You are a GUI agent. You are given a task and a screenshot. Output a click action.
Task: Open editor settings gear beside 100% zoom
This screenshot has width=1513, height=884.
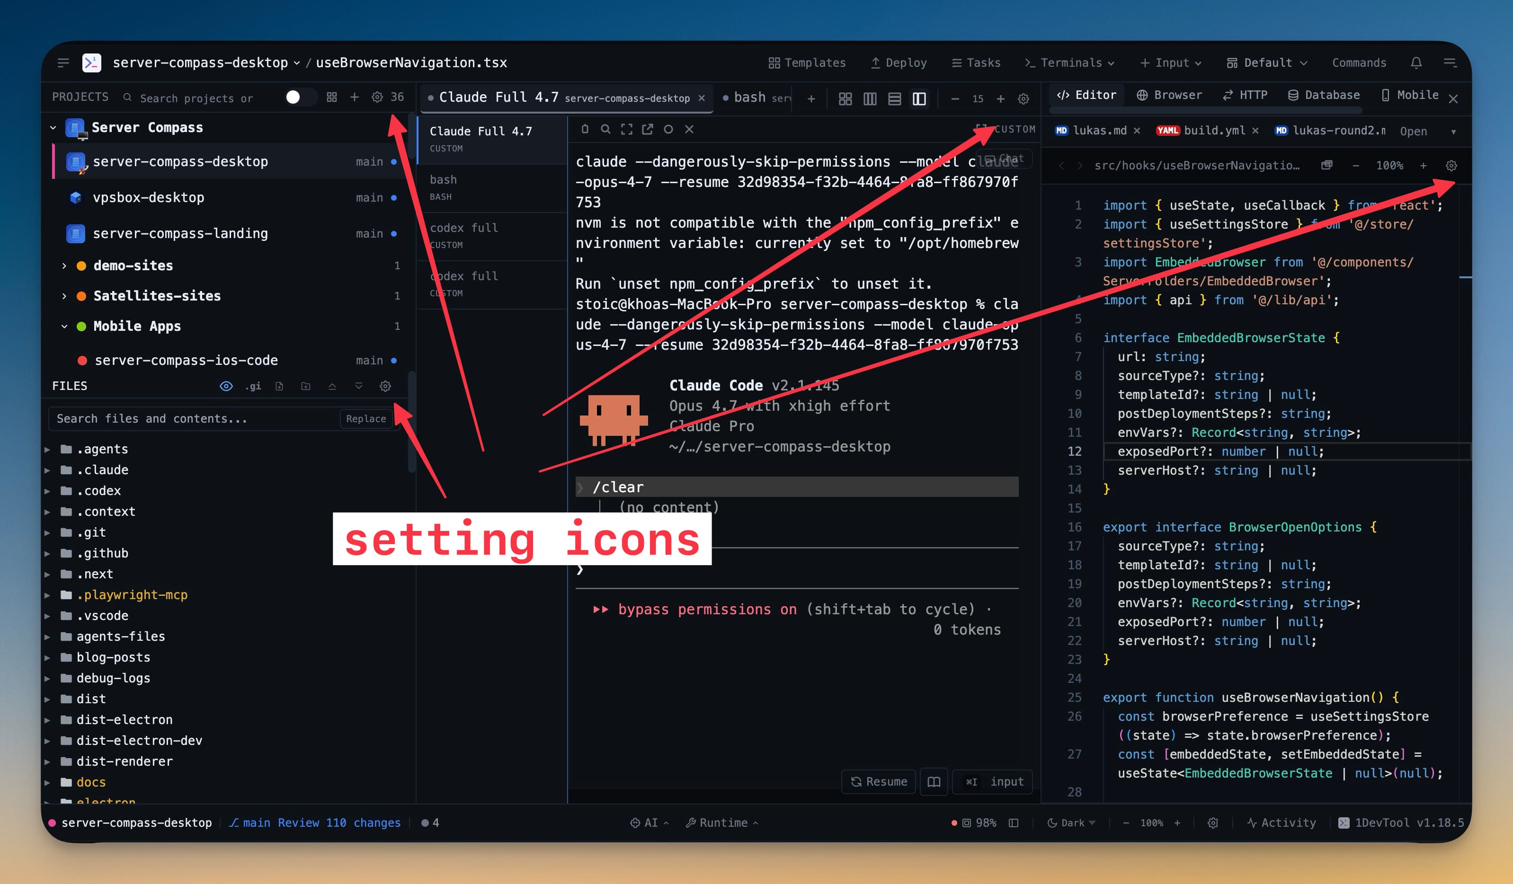(1451, 166)
